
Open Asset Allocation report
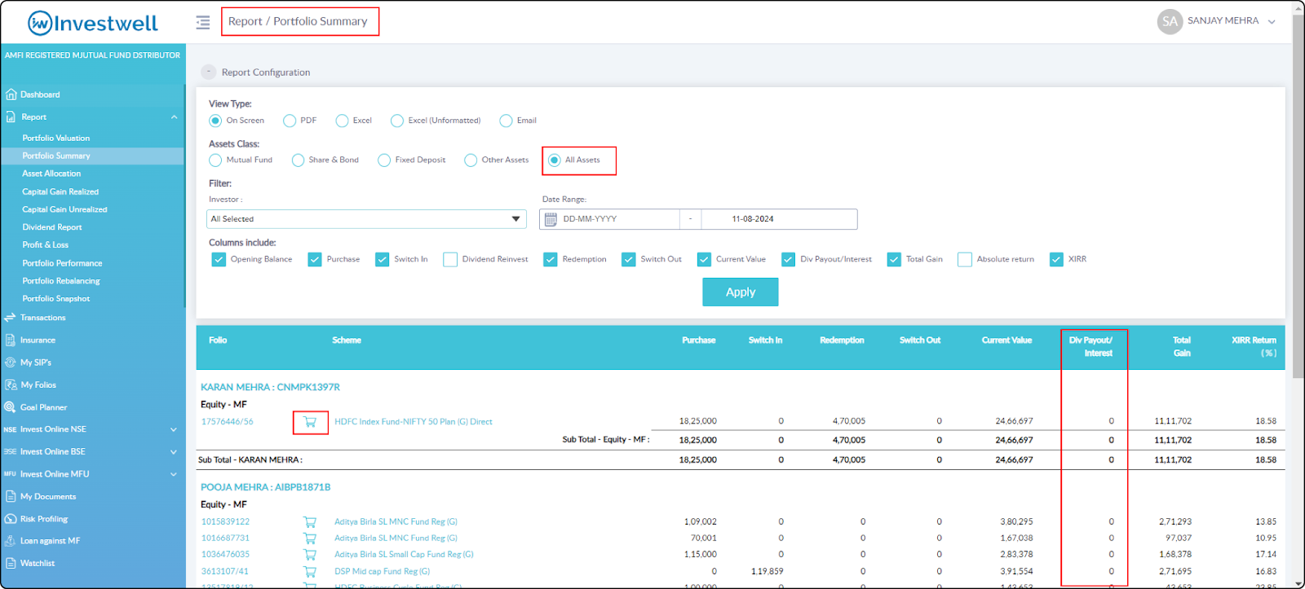[x=51, y=174]
